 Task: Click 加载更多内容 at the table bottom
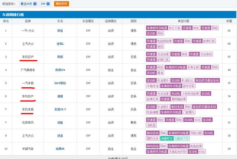[x=118, y=158]
